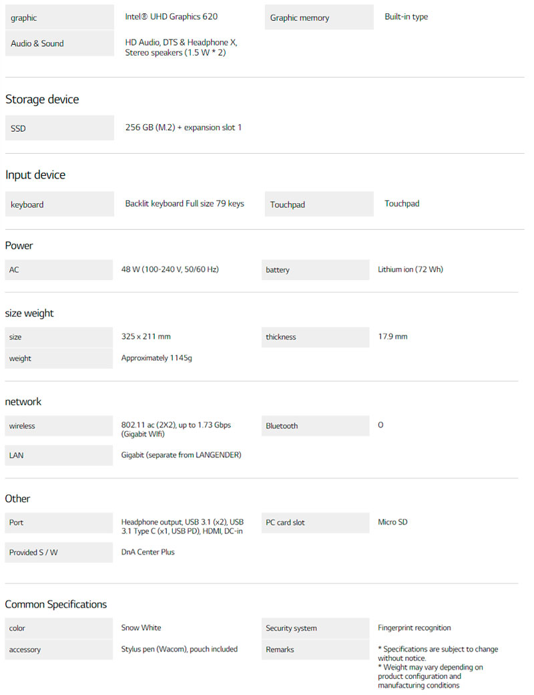This screenshot has height=695, width=534.
Task: Select the SSD label cell
Action: pos(59,128)
